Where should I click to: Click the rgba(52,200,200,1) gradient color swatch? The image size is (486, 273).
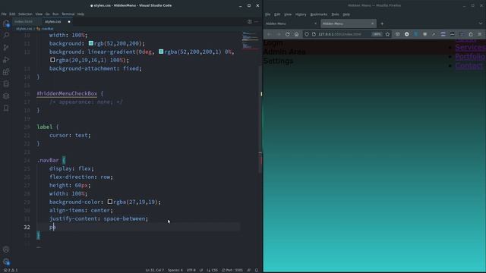pyautogui.click(x=161, y=52)
